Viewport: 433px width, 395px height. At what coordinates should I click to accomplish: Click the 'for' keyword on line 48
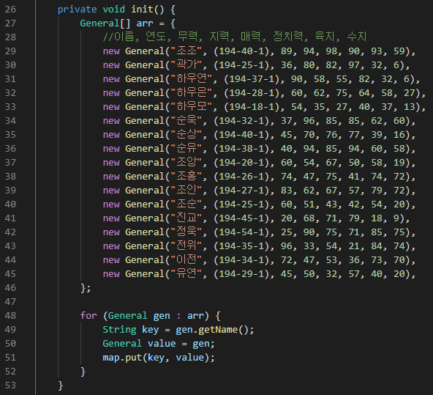pos(89,316)
